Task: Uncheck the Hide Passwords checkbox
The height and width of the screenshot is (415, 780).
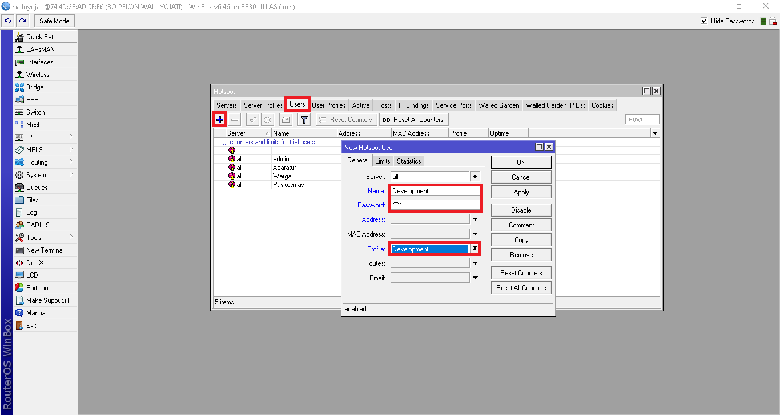Action: point(705,21)
